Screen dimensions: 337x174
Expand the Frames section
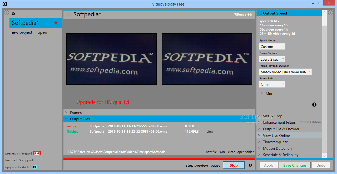pyautogui.click(x=159, y=113)
